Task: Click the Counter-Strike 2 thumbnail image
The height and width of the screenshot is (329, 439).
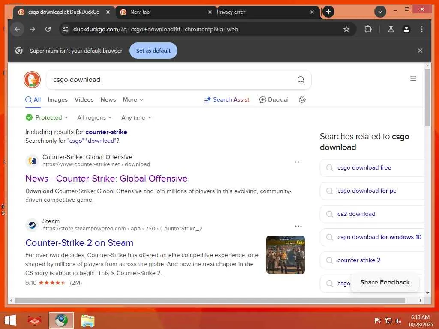Action: pyautogui.click(x=285, y=255)
